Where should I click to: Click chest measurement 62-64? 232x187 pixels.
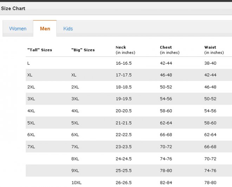166,123
